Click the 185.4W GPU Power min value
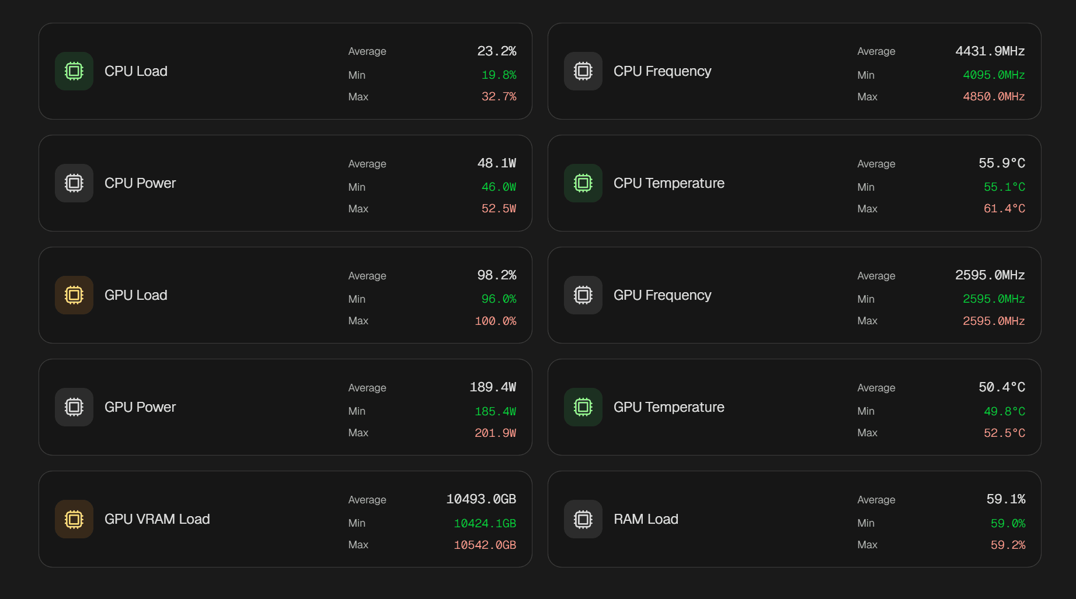Screen dimensions: 1076x599 point(495,412)
